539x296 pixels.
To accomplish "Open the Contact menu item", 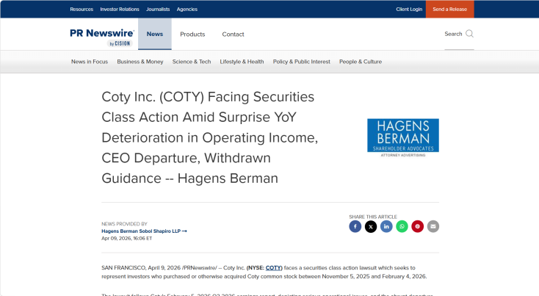I will [x=233, y=35].
